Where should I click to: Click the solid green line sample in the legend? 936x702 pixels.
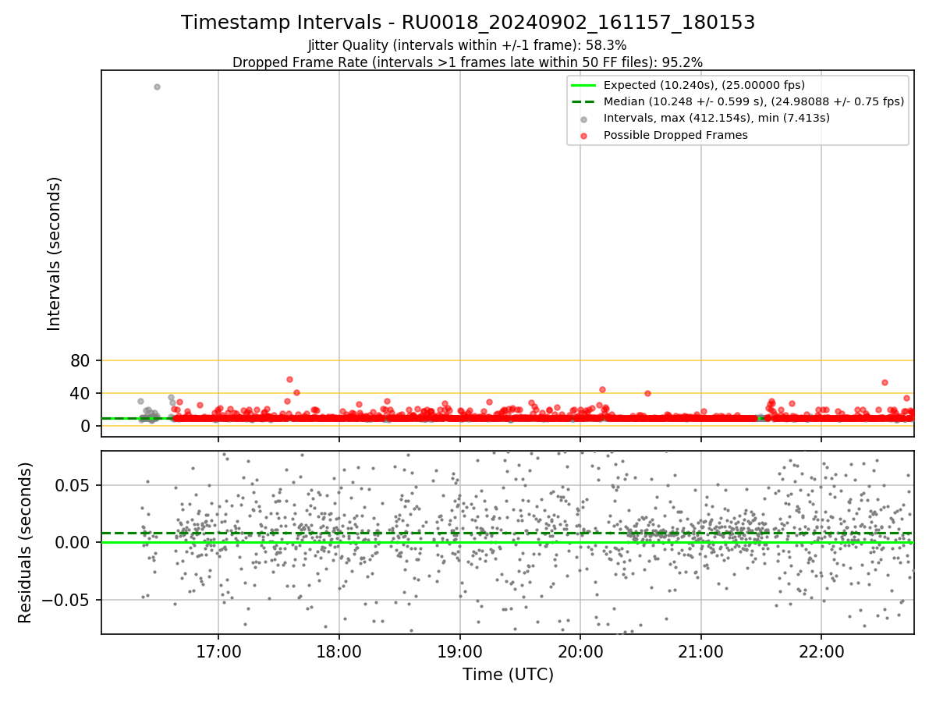point(583,85)
